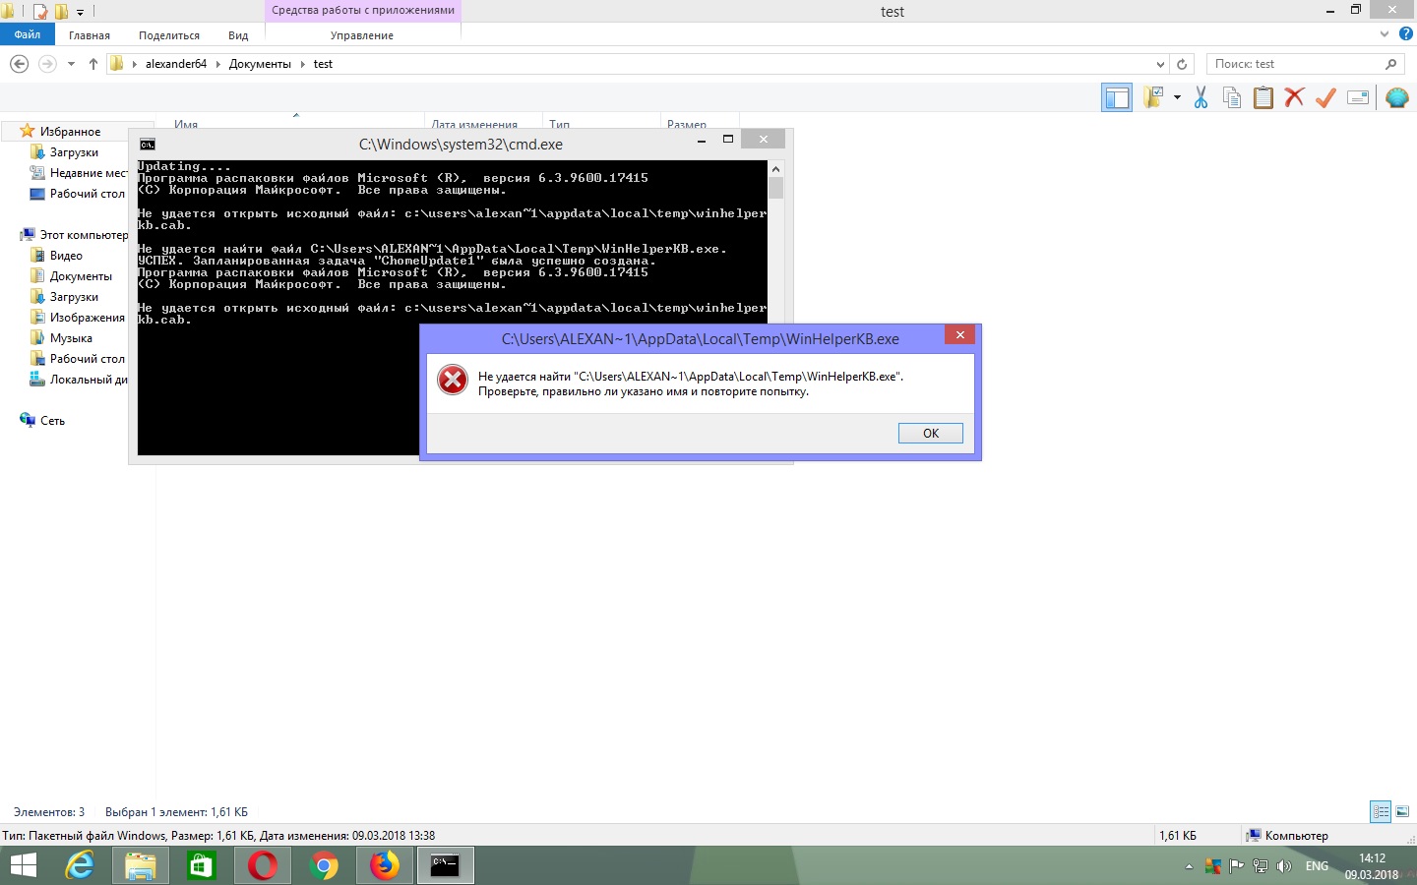Click the search magnifier icon

tap(1390, 64)
